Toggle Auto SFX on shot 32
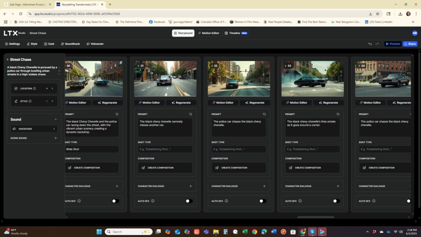Screen dimensions: 421x237 262,201
